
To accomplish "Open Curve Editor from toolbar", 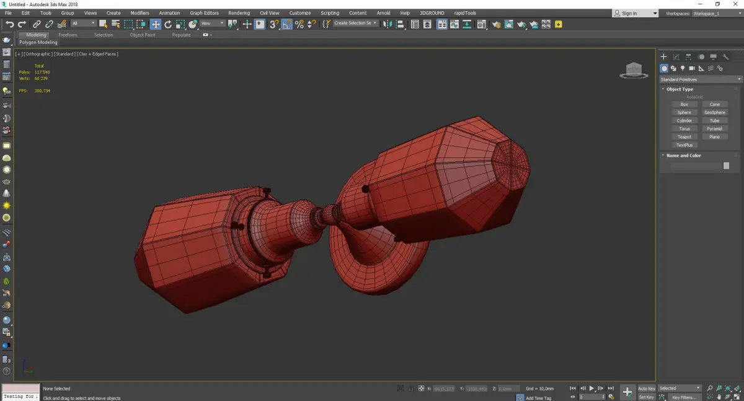I will (x=454, y=24).
